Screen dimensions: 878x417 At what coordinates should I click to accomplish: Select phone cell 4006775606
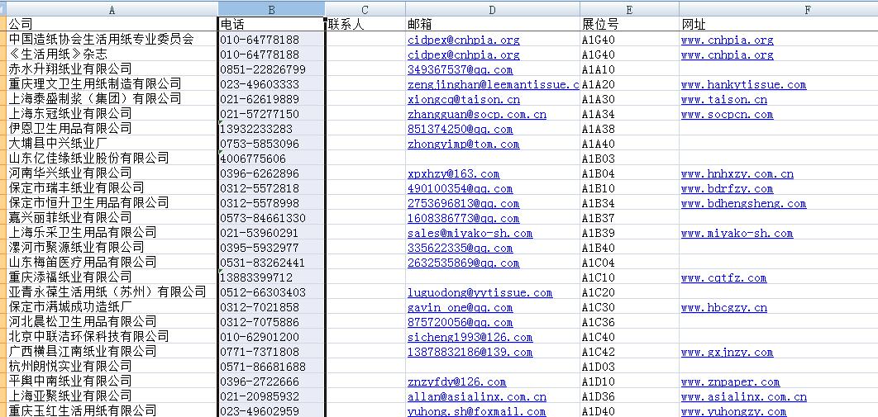pos(271,159)
